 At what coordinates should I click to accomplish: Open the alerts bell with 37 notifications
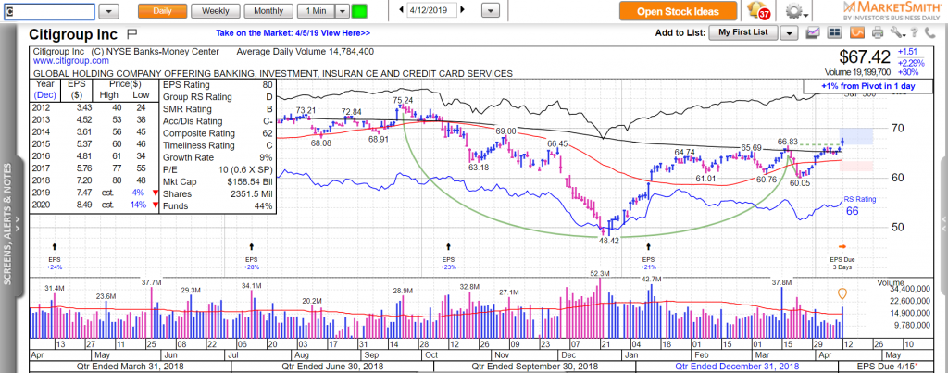[755, 11]
